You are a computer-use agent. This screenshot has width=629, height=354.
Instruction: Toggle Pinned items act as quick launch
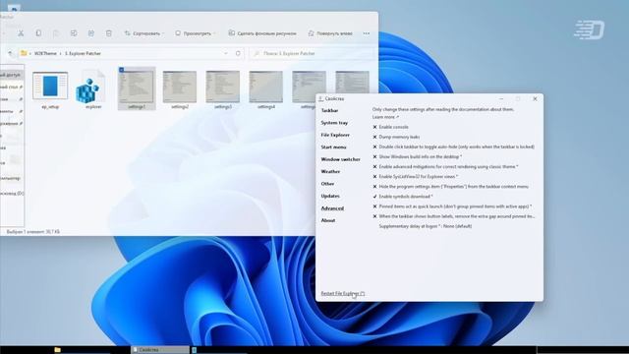452,206
